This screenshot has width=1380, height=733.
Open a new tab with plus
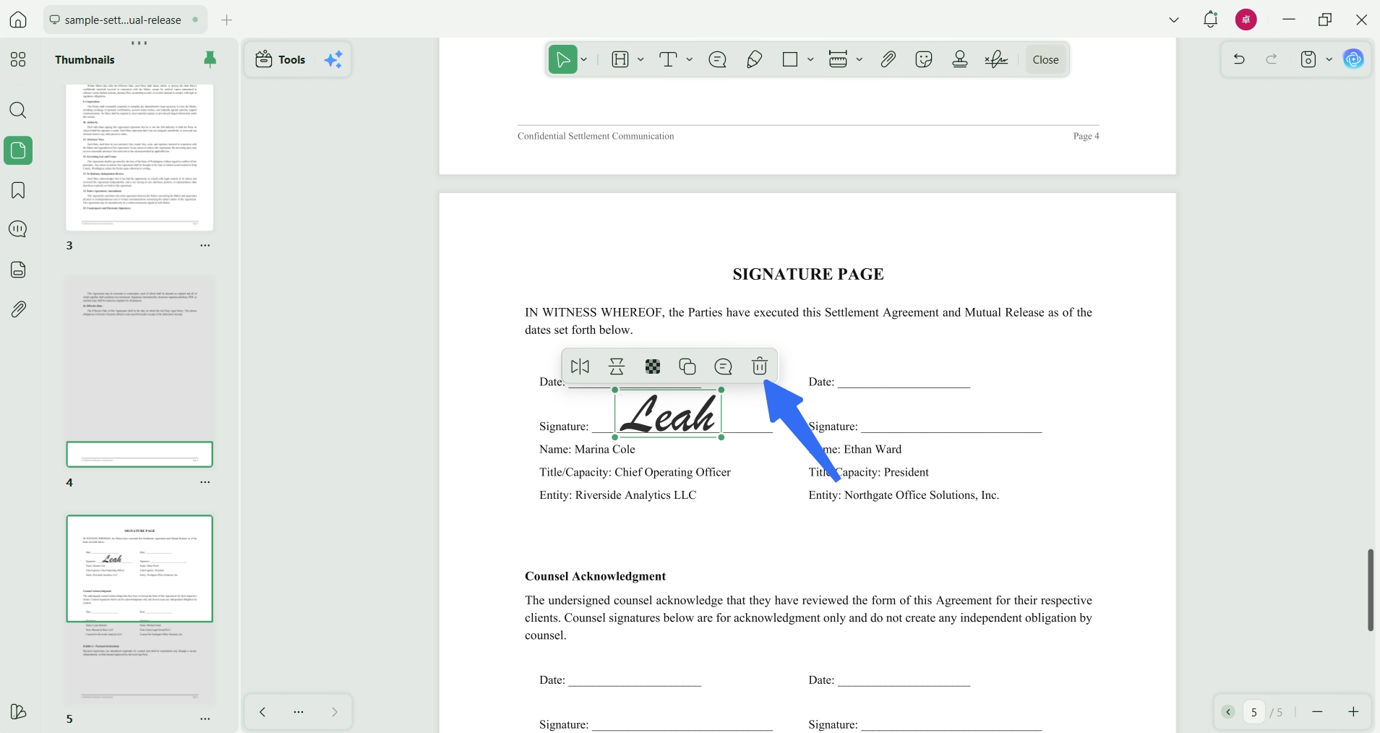tap(227, 20)
